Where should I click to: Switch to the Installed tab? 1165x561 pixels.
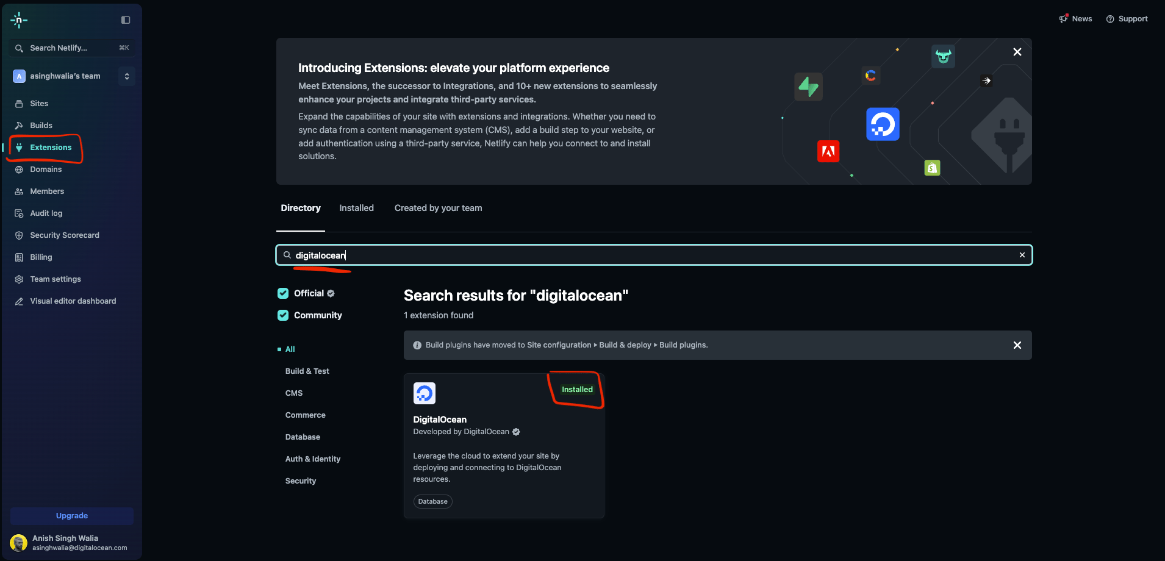pos(357,209)
